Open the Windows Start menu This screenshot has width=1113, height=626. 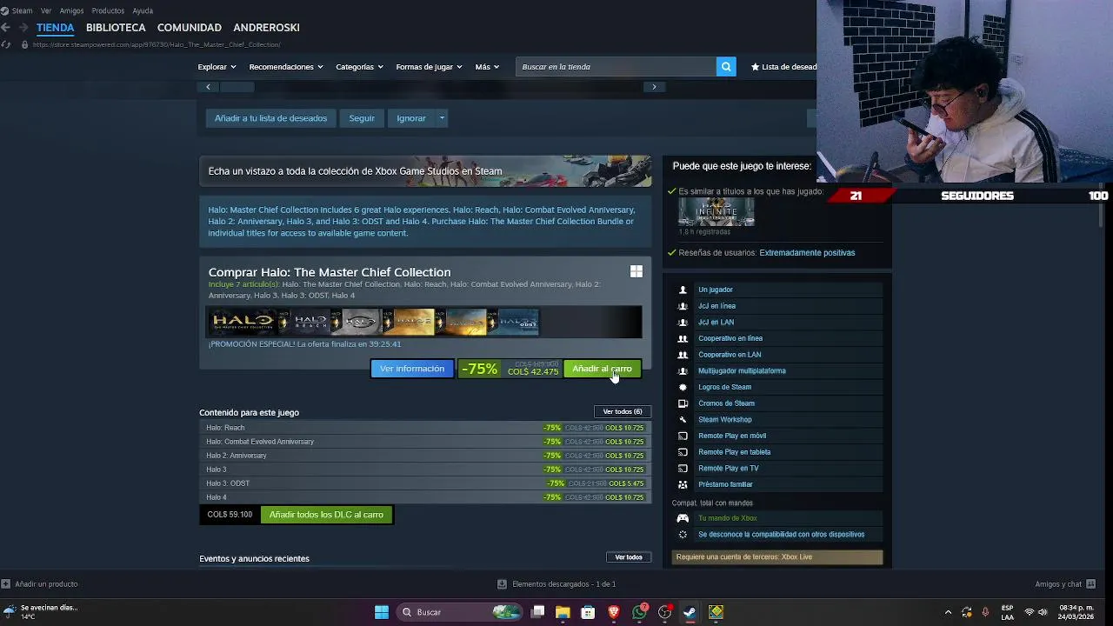coord(382,612)
